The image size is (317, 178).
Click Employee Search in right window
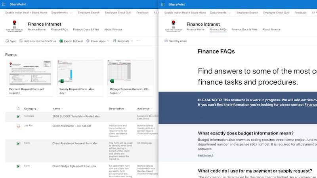coord(247,13)
